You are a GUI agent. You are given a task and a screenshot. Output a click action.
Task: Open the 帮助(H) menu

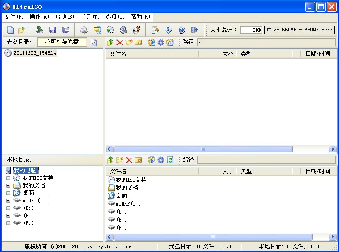click(x=140, y=17)
